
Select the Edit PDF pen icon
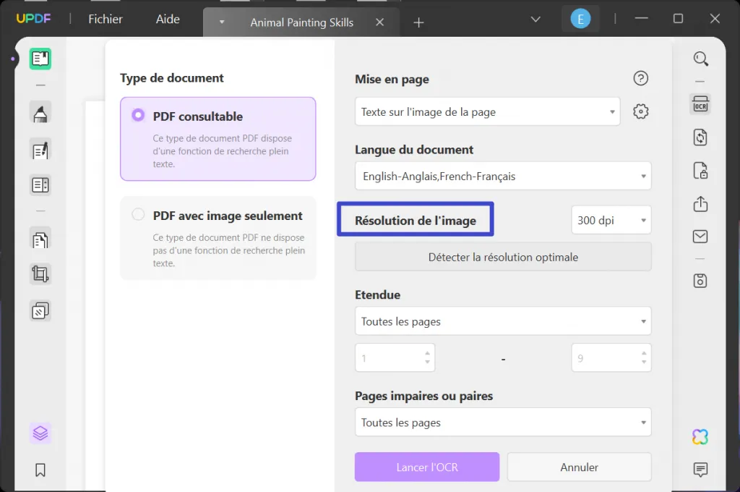click(x=40, y=149)
